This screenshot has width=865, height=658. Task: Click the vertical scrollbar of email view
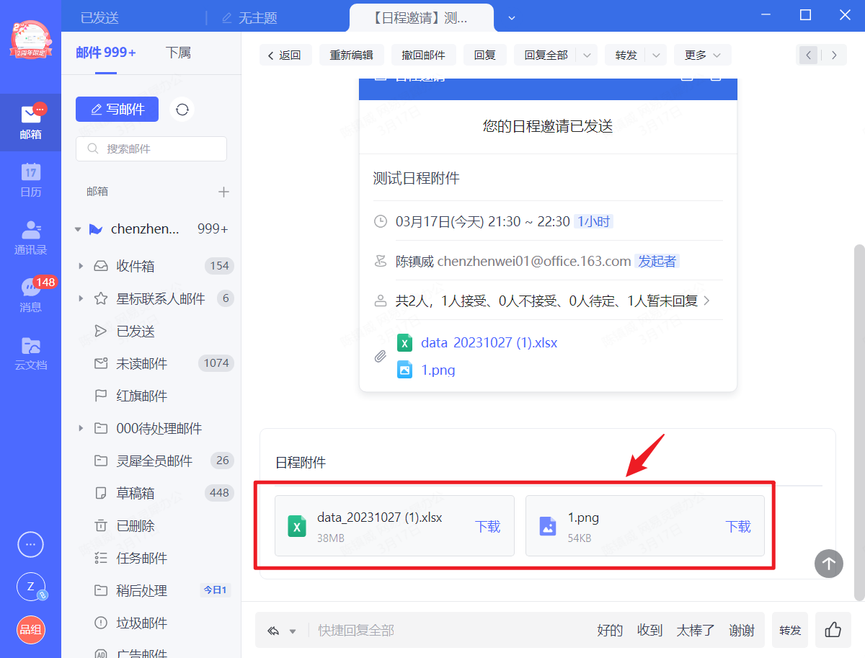coord(859,422)
